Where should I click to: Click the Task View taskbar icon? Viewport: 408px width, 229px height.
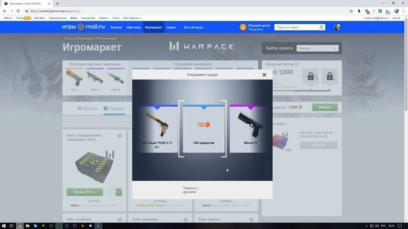[x=11, y=226]
